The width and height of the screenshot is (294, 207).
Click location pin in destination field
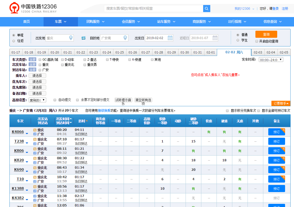[x=125, y=38]
